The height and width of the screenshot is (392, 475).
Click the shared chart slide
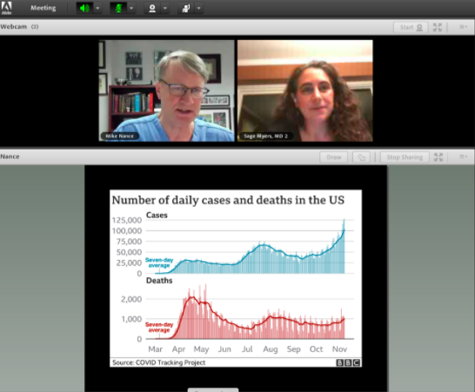[236, 278]
